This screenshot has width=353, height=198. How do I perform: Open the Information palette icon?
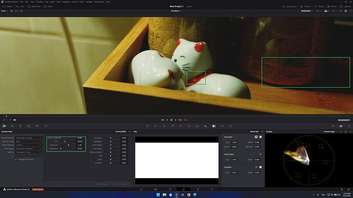pyautogui.click(x=349, y=126)
